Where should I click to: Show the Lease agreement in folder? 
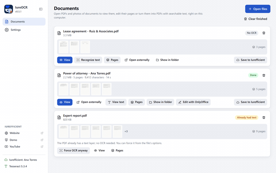click(x=167, y=60)
